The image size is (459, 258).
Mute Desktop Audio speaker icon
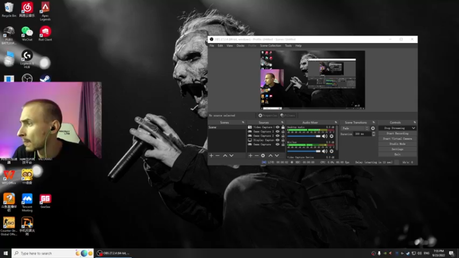click(325, 136)
